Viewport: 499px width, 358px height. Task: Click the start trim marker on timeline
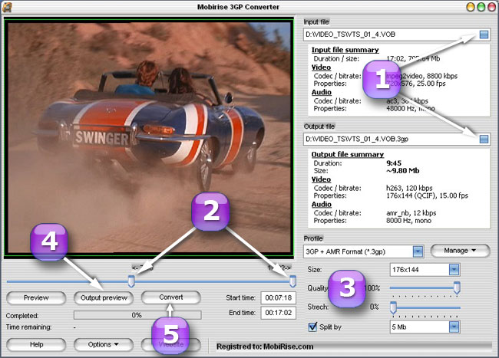coord(131,281)
